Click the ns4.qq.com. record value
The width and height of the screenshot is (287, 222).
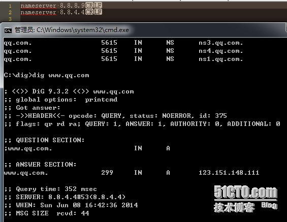pos(221,51)
